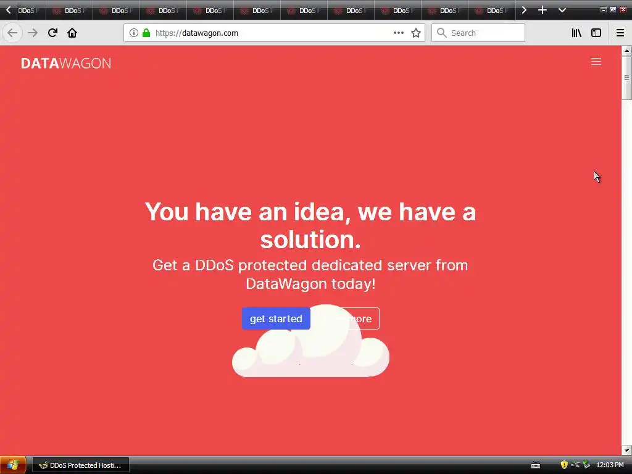Click the "solution." heading text
This screenshot has width=632, height=474.
310,239
